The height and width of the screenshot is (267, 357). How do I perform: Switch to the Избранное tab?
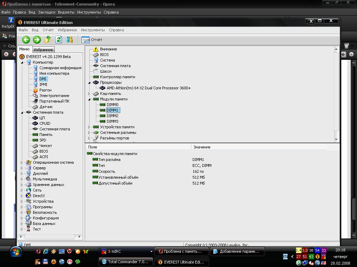tap(43, 50)
